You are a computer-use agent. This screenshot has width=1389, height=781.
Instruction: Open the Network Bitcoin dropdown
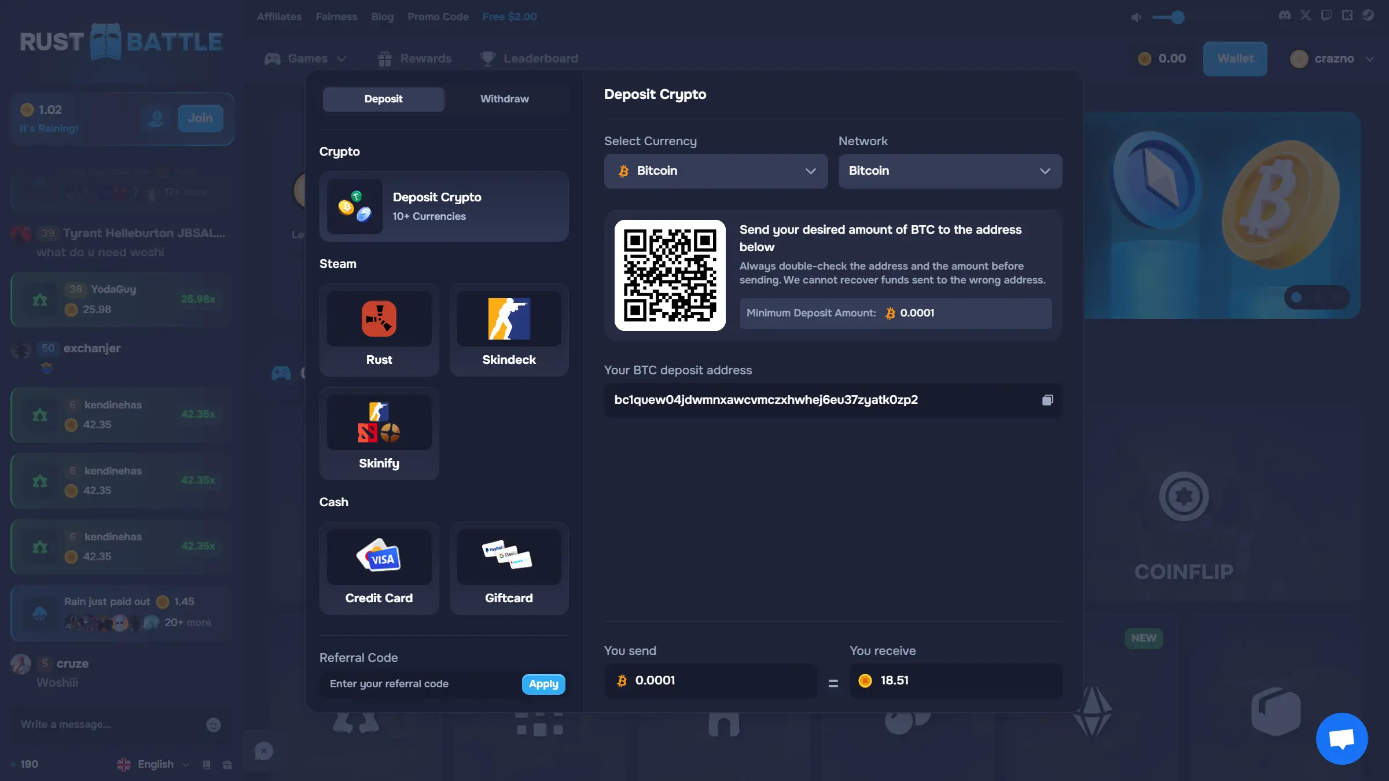coord(950,171)
